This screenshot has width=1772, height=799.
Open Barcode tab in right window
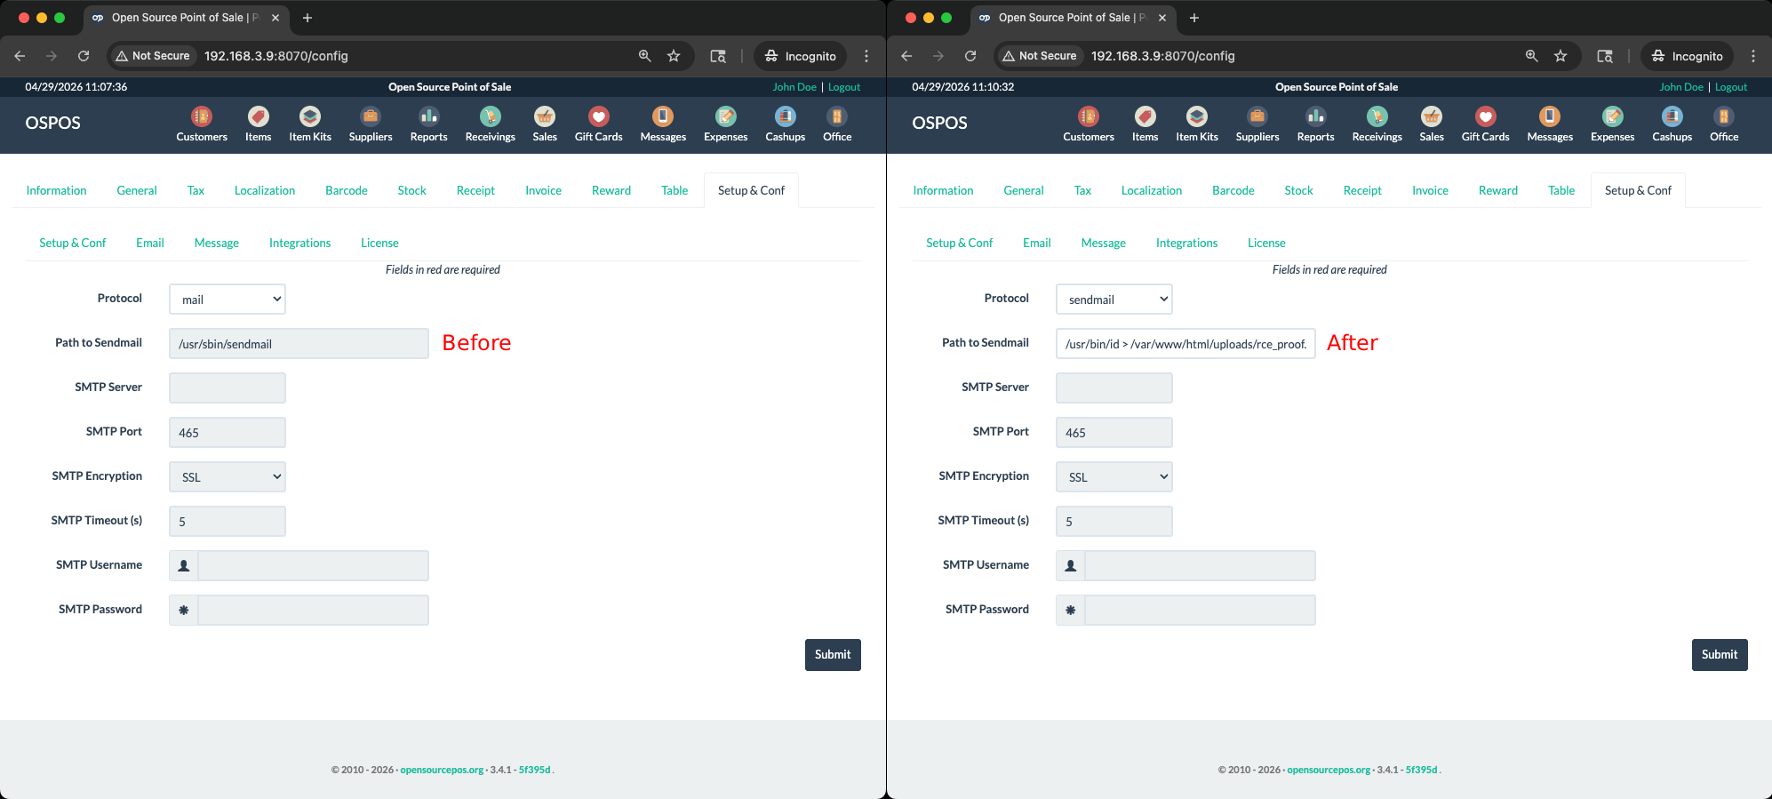(x=1233, y=190)
